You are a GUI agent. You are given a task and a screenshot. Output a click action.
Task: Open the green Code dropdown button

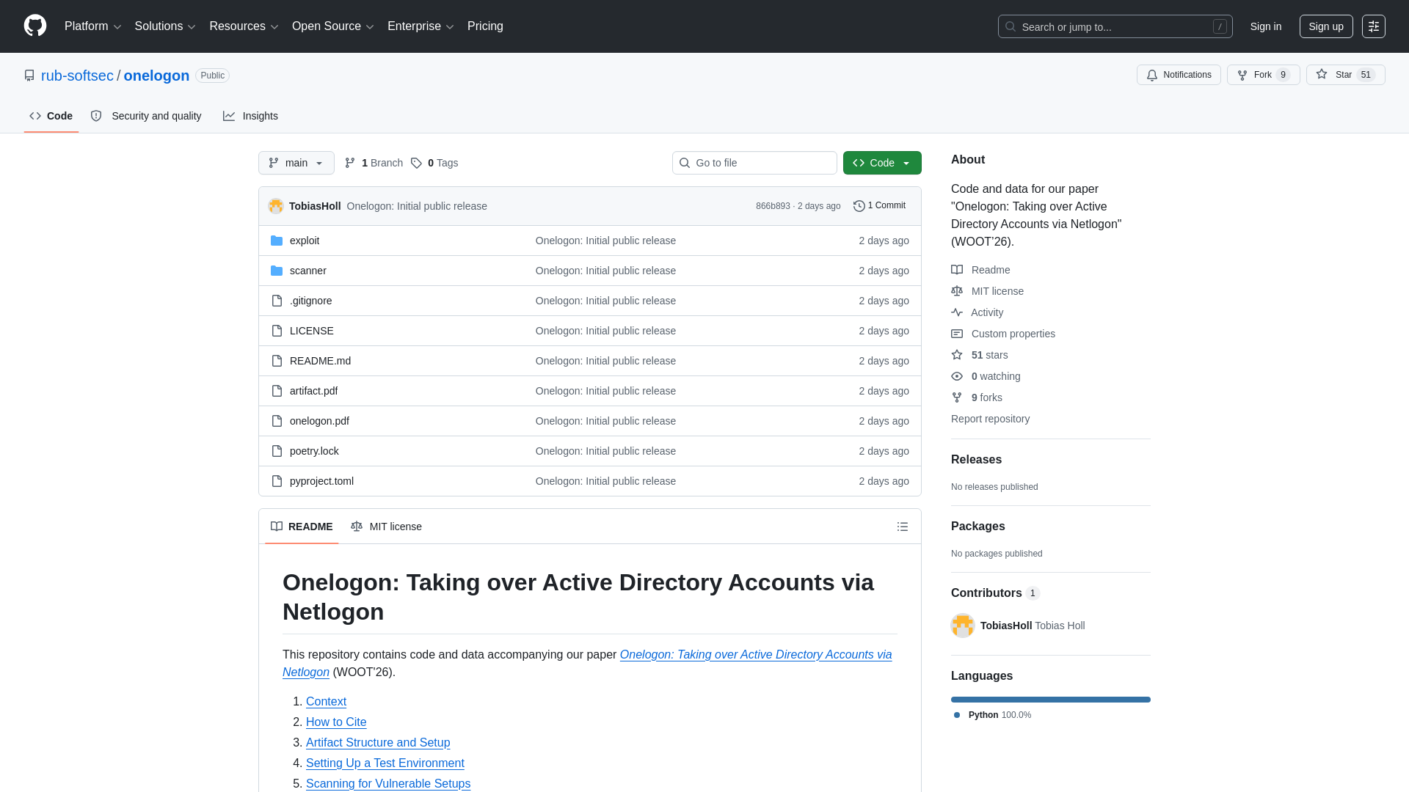pos(882,163)
